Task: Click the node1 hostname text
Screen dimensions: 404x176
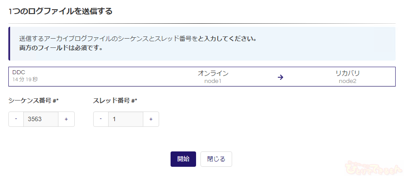Action: 213,81
